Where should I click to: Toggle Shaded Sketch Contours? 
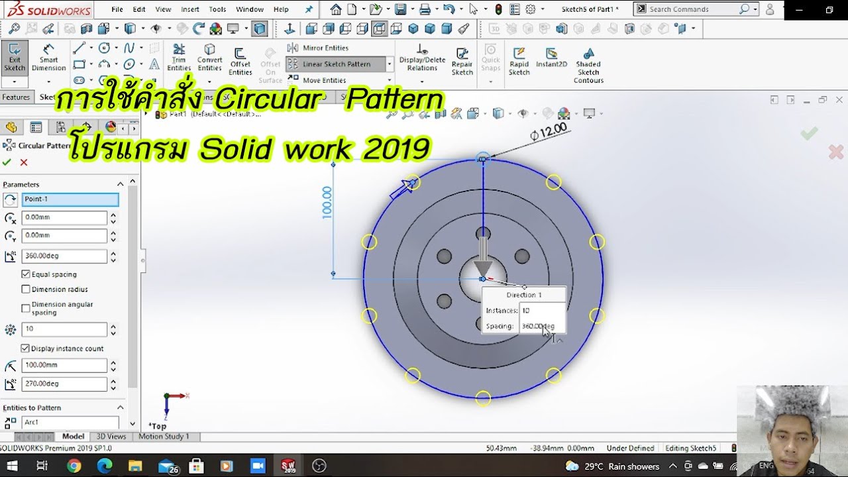[588, 66]
